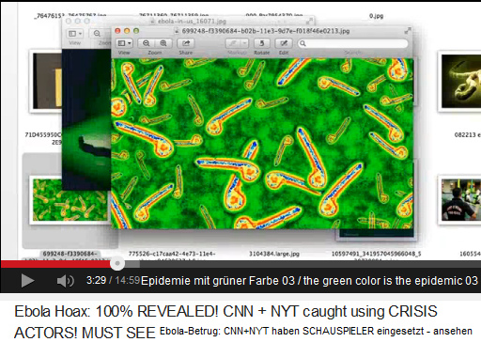Click the Zoom in magnifier in front Preview window

click(163, 43)
